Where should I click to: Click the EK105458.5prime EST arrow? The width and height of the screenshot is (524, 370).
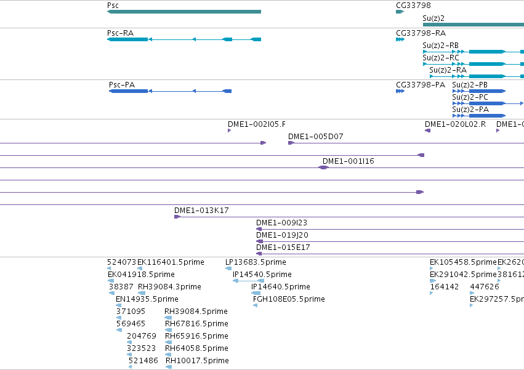pyautogui.click(x=432, y=268)
